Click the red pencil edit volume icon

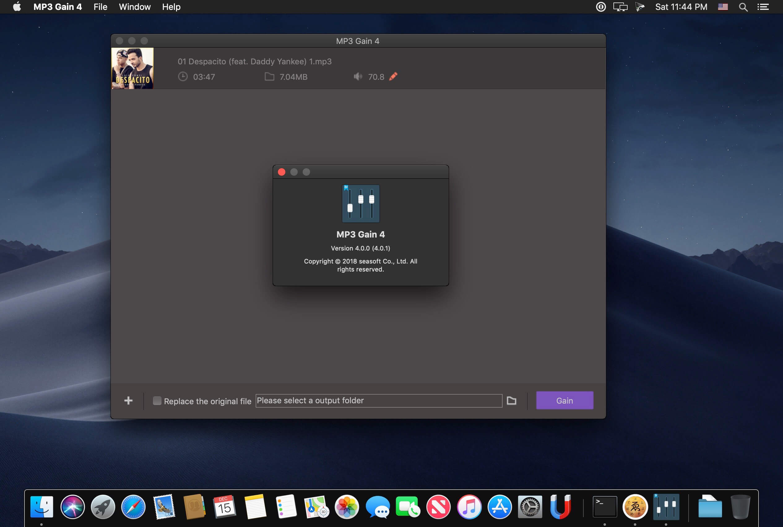[x=393, y=77]
